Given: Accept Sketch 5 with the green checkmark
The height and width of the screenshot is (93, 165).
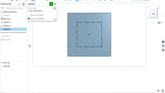Looking at the screenshot, I should click(x=51, y=4).
